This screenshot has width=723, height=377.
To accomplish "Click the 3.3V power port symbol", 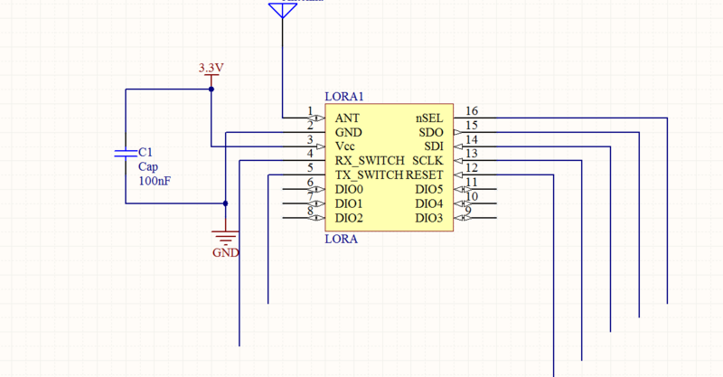I will 211,71.
